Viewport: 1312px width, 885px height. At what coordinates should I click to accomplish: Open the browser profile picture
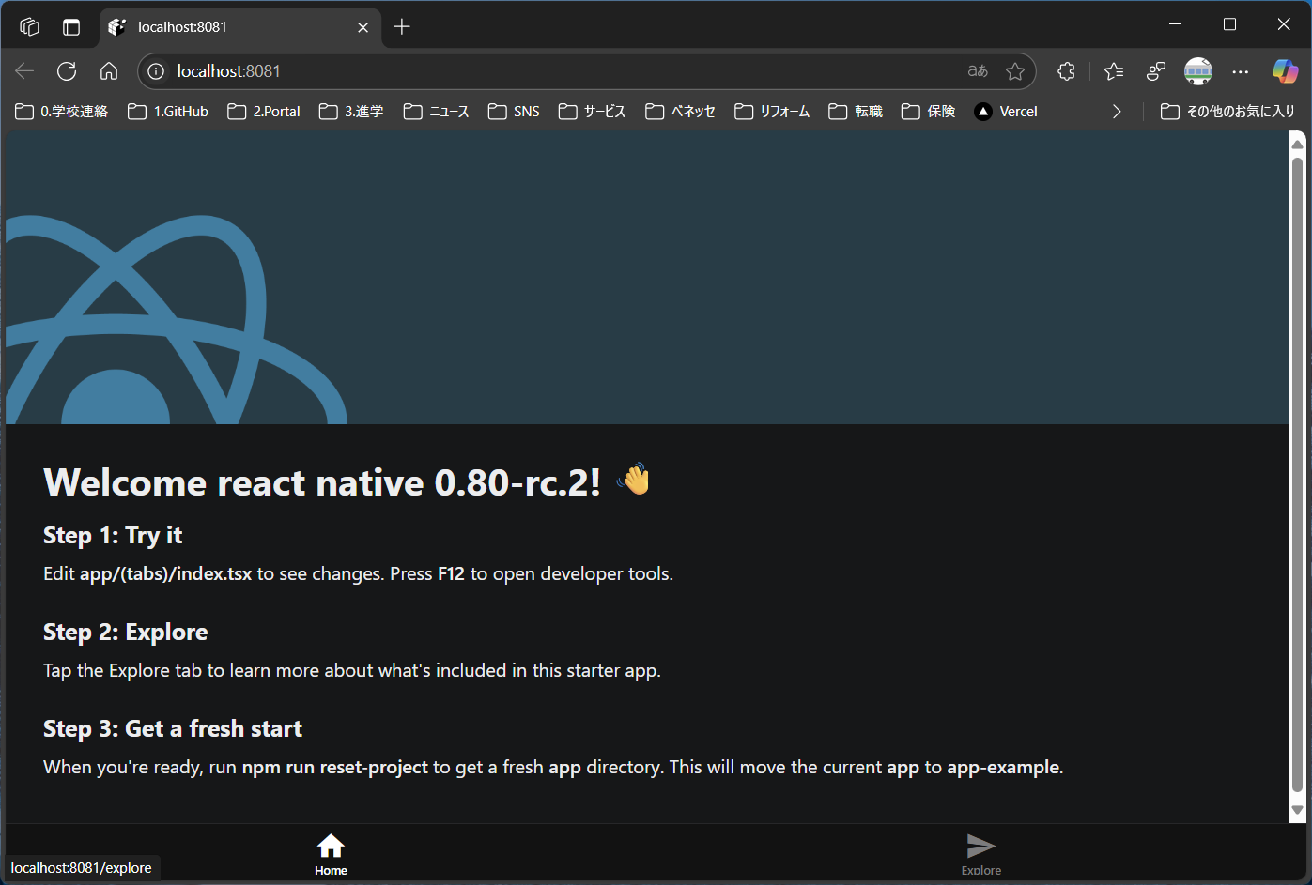(1198, 71)
